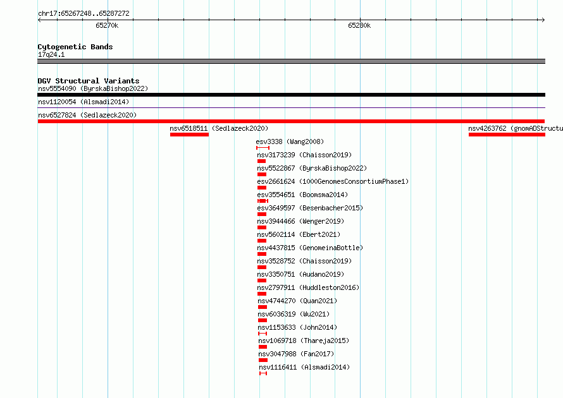The image size is (563, 398).
Task: Select the red bar under nsv1069718
Action: (x=263, y=347)
